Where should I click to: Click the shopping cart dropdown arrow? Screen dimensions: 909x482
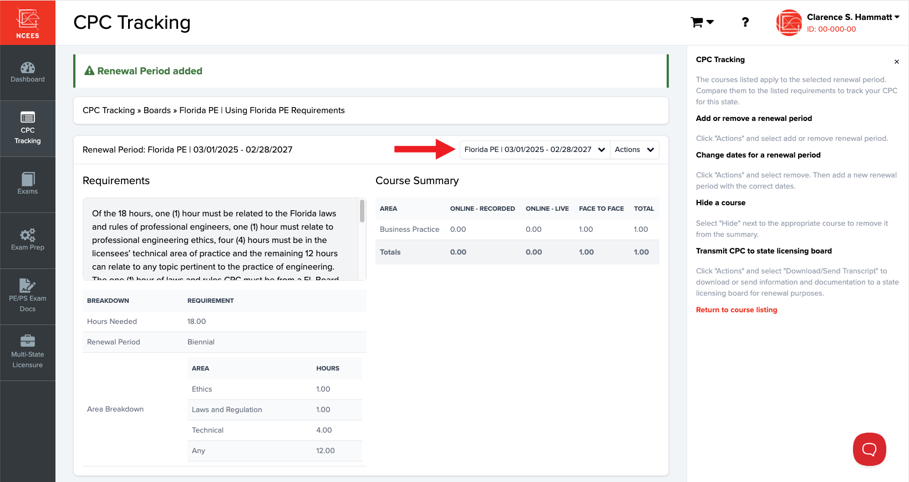[x=710, y=22]
